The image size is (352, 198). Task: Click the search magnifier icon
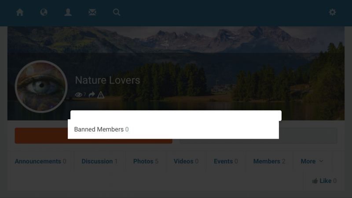point(117,12)
